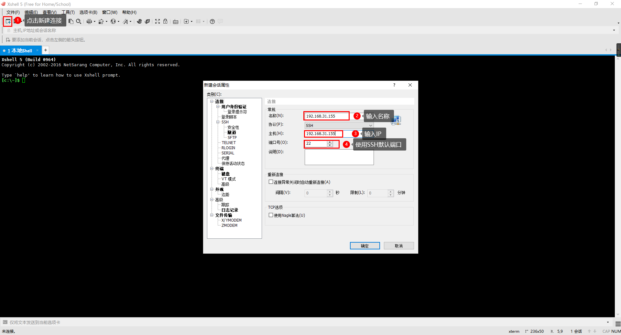Open the 文件(F) menu

point(13,12)
